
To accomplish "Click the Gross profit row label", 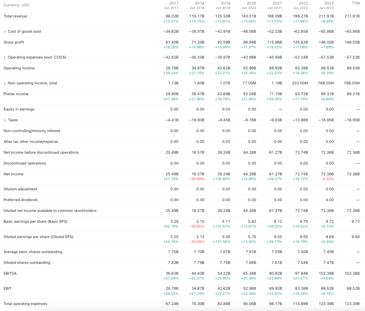I will 14,42.
